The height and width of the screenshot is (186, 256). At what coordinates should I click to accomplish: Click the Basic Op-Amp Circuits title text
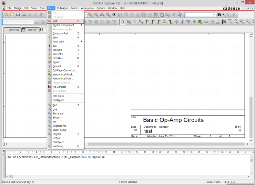[173, 120]
